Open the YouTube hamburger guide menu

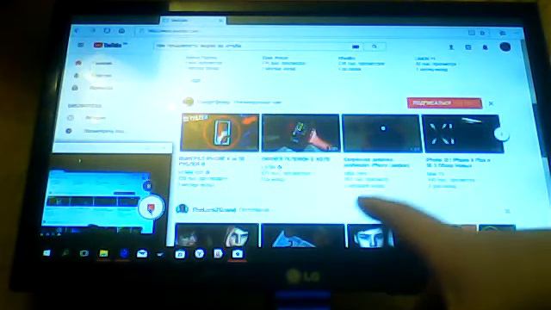tap(80, 45)
